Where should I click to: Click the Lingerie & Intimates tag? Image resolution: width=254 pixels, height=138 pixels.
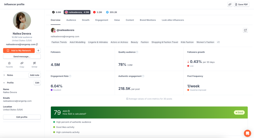98,42
